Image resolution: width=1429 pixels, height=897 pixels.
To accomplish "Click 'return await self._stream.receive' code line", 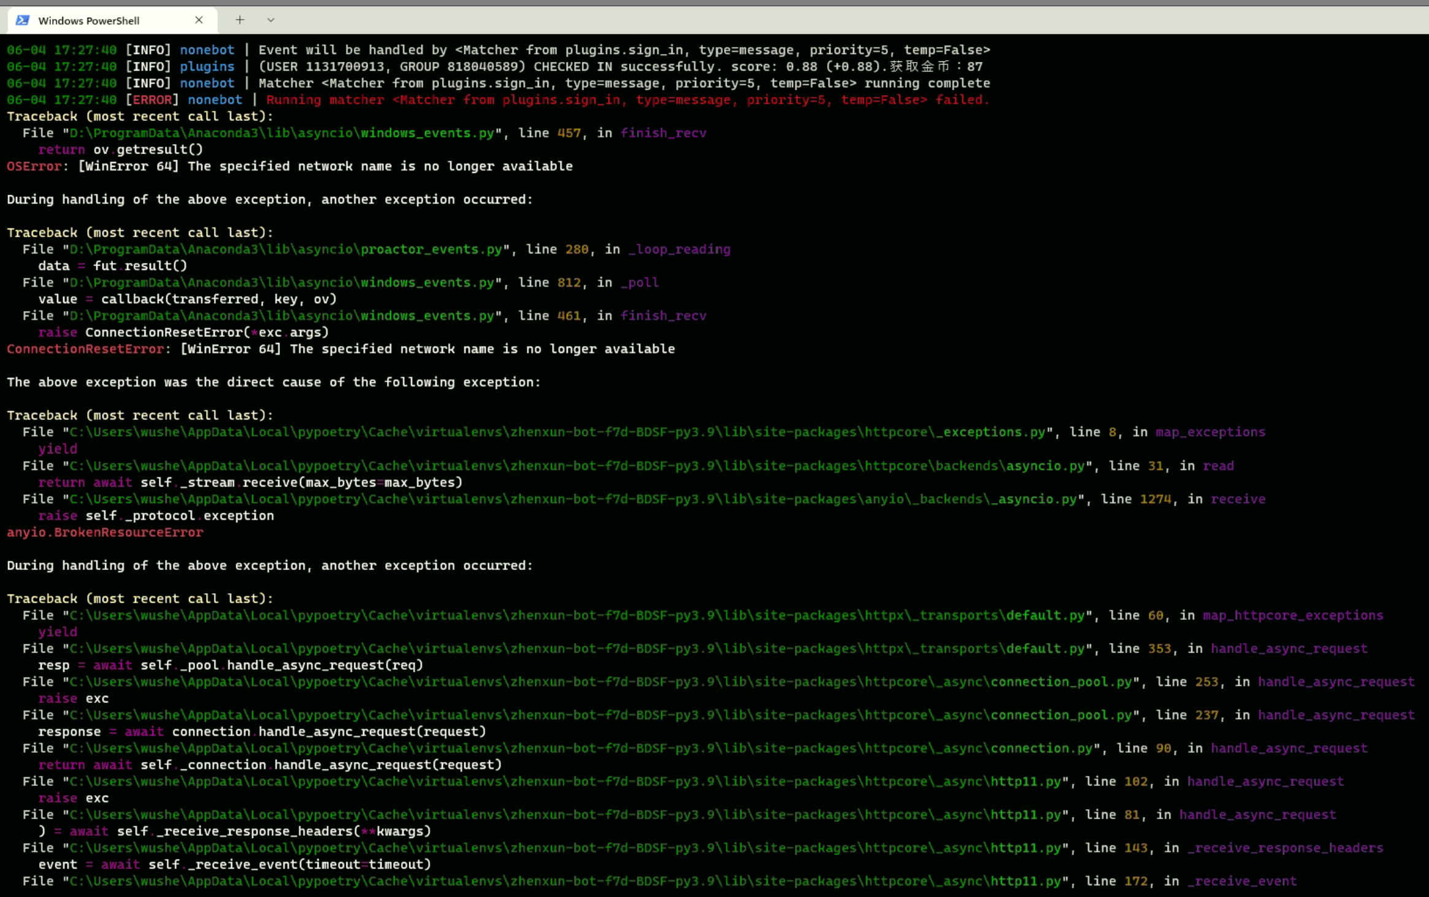I will [x=250, y=483].
